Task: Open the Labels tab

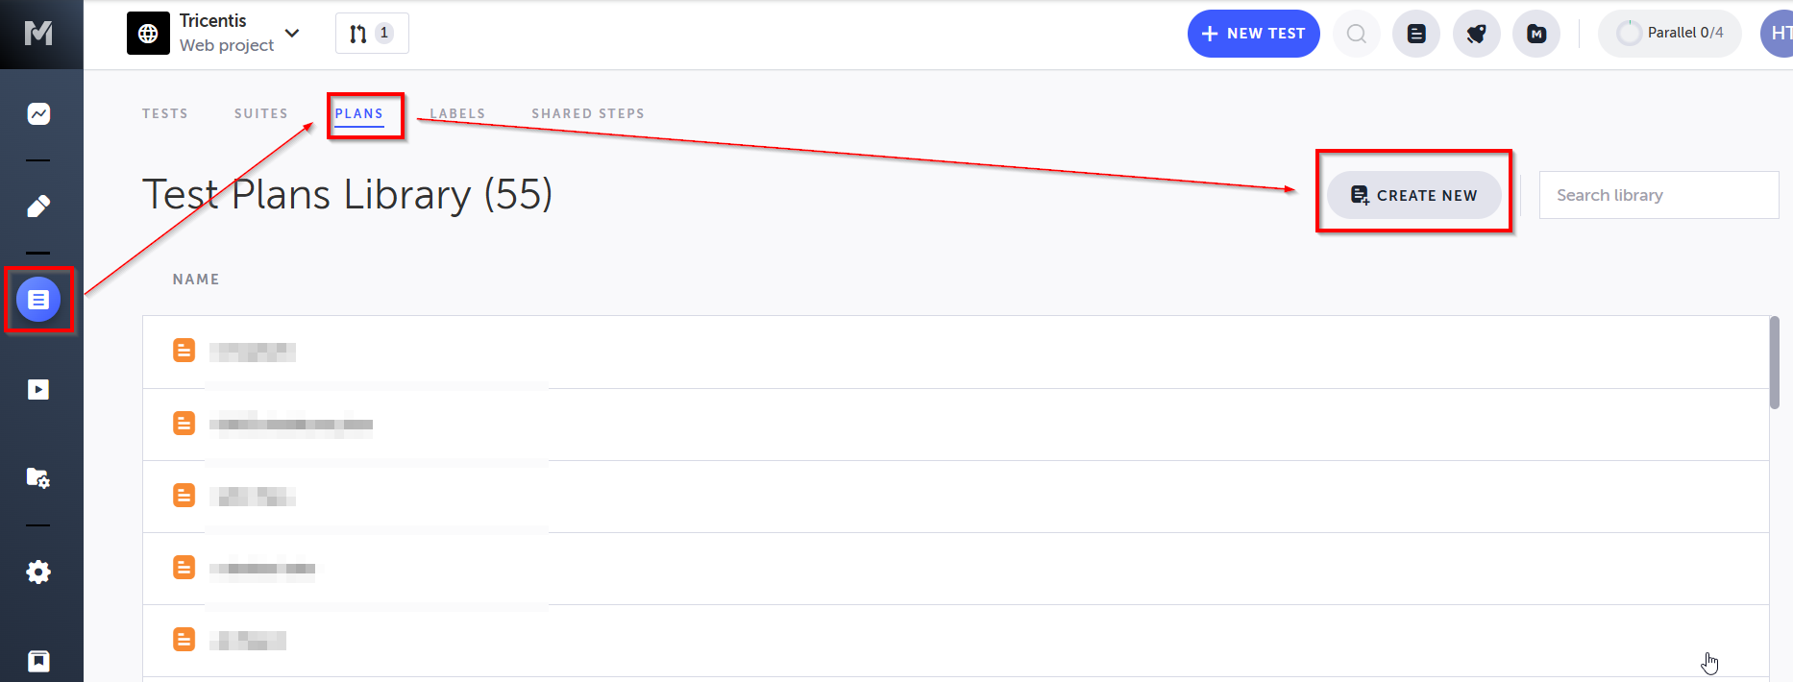Action: coord(457,113)
